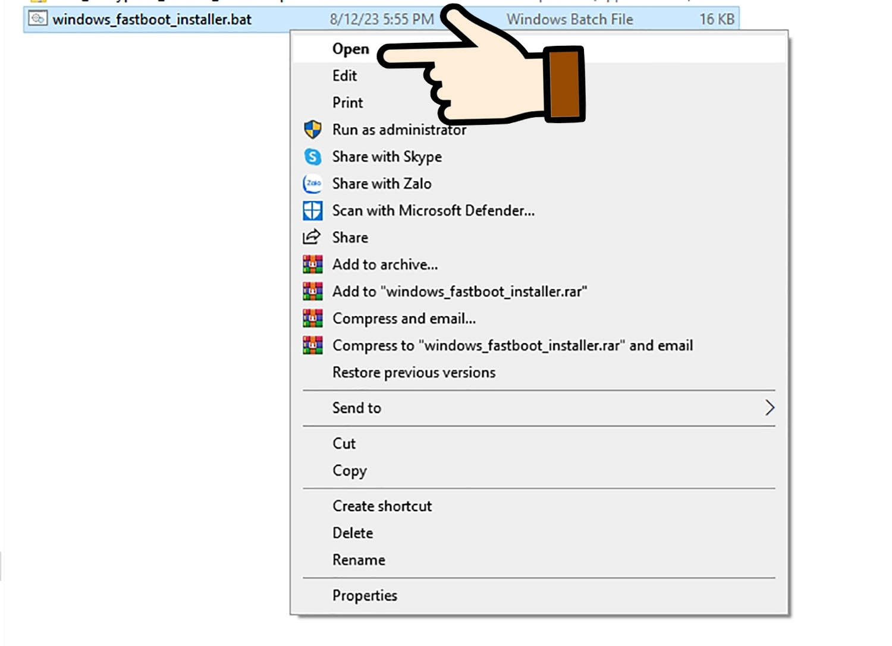Click the WinRAR icon beside Compress and email...
This screenshot has width=892, height=646.
click(313, 319)
